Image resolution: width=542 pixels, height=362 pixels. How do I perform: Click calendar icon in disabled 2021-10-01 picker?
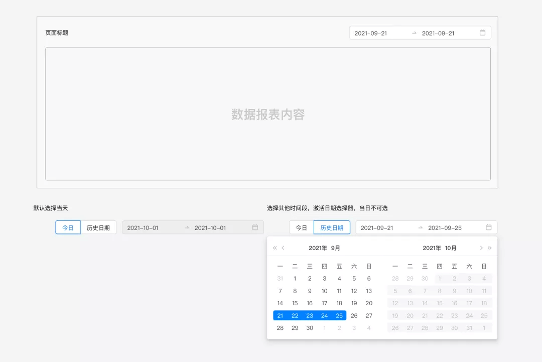coord(255,227)
